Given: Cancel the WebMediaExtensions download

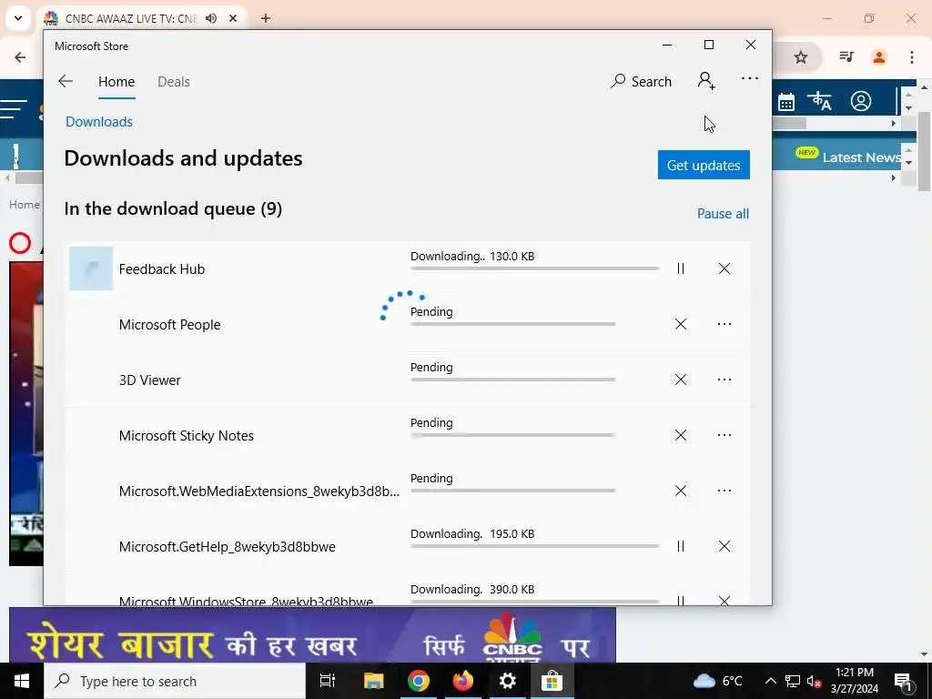Looking at the screenshot, I should [x=681, y=491].
